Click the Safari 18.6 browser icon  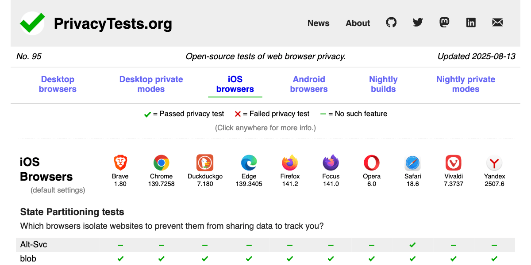click(412, 162)
